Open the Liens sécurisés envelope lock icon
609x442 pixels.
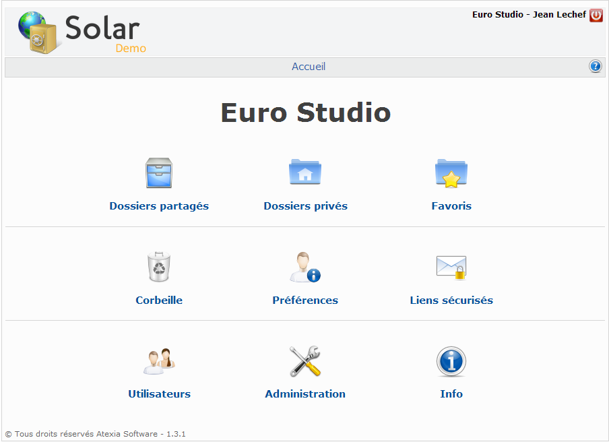pos(451,267)
